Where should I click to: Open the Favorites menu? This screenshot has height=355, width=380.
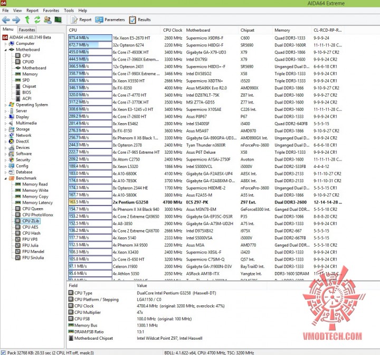(x=51, y=11)
